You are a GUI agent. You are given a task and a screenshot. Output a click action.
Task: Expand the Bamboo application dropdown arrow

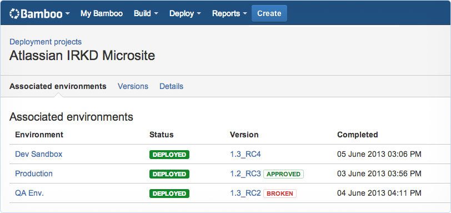tap(67, 13)
